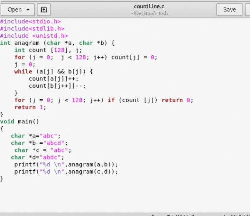Click the printf anagram(a,b) line
This screenshot has width=250, height=216.
[66, 164]
